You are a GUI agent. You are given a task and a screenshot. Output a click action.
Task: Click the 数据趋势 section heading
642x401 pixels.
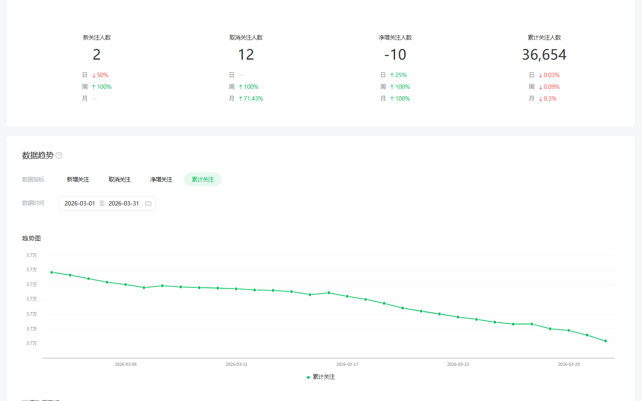[38, 155]
